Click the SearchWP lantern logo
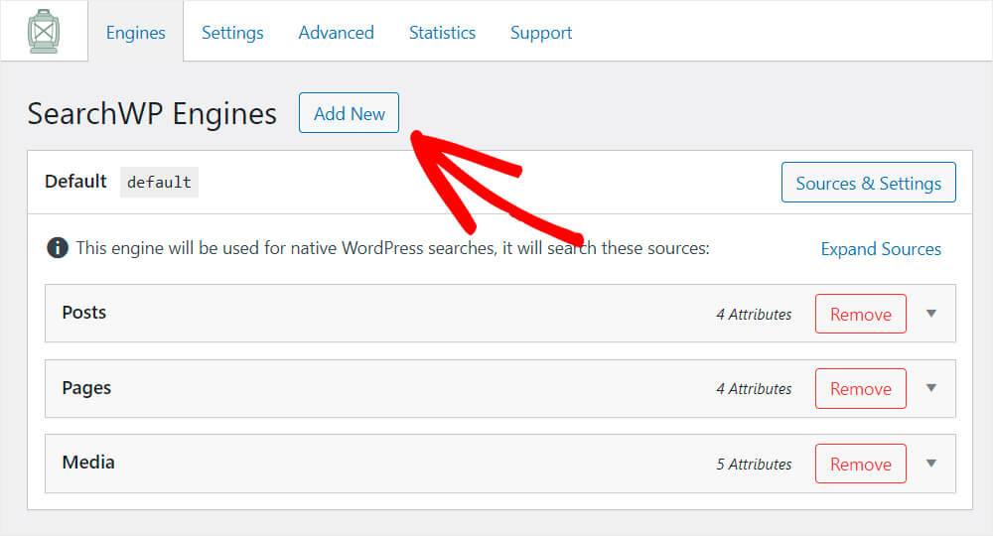This screenshot has height=536, width=993. [44, 31]
